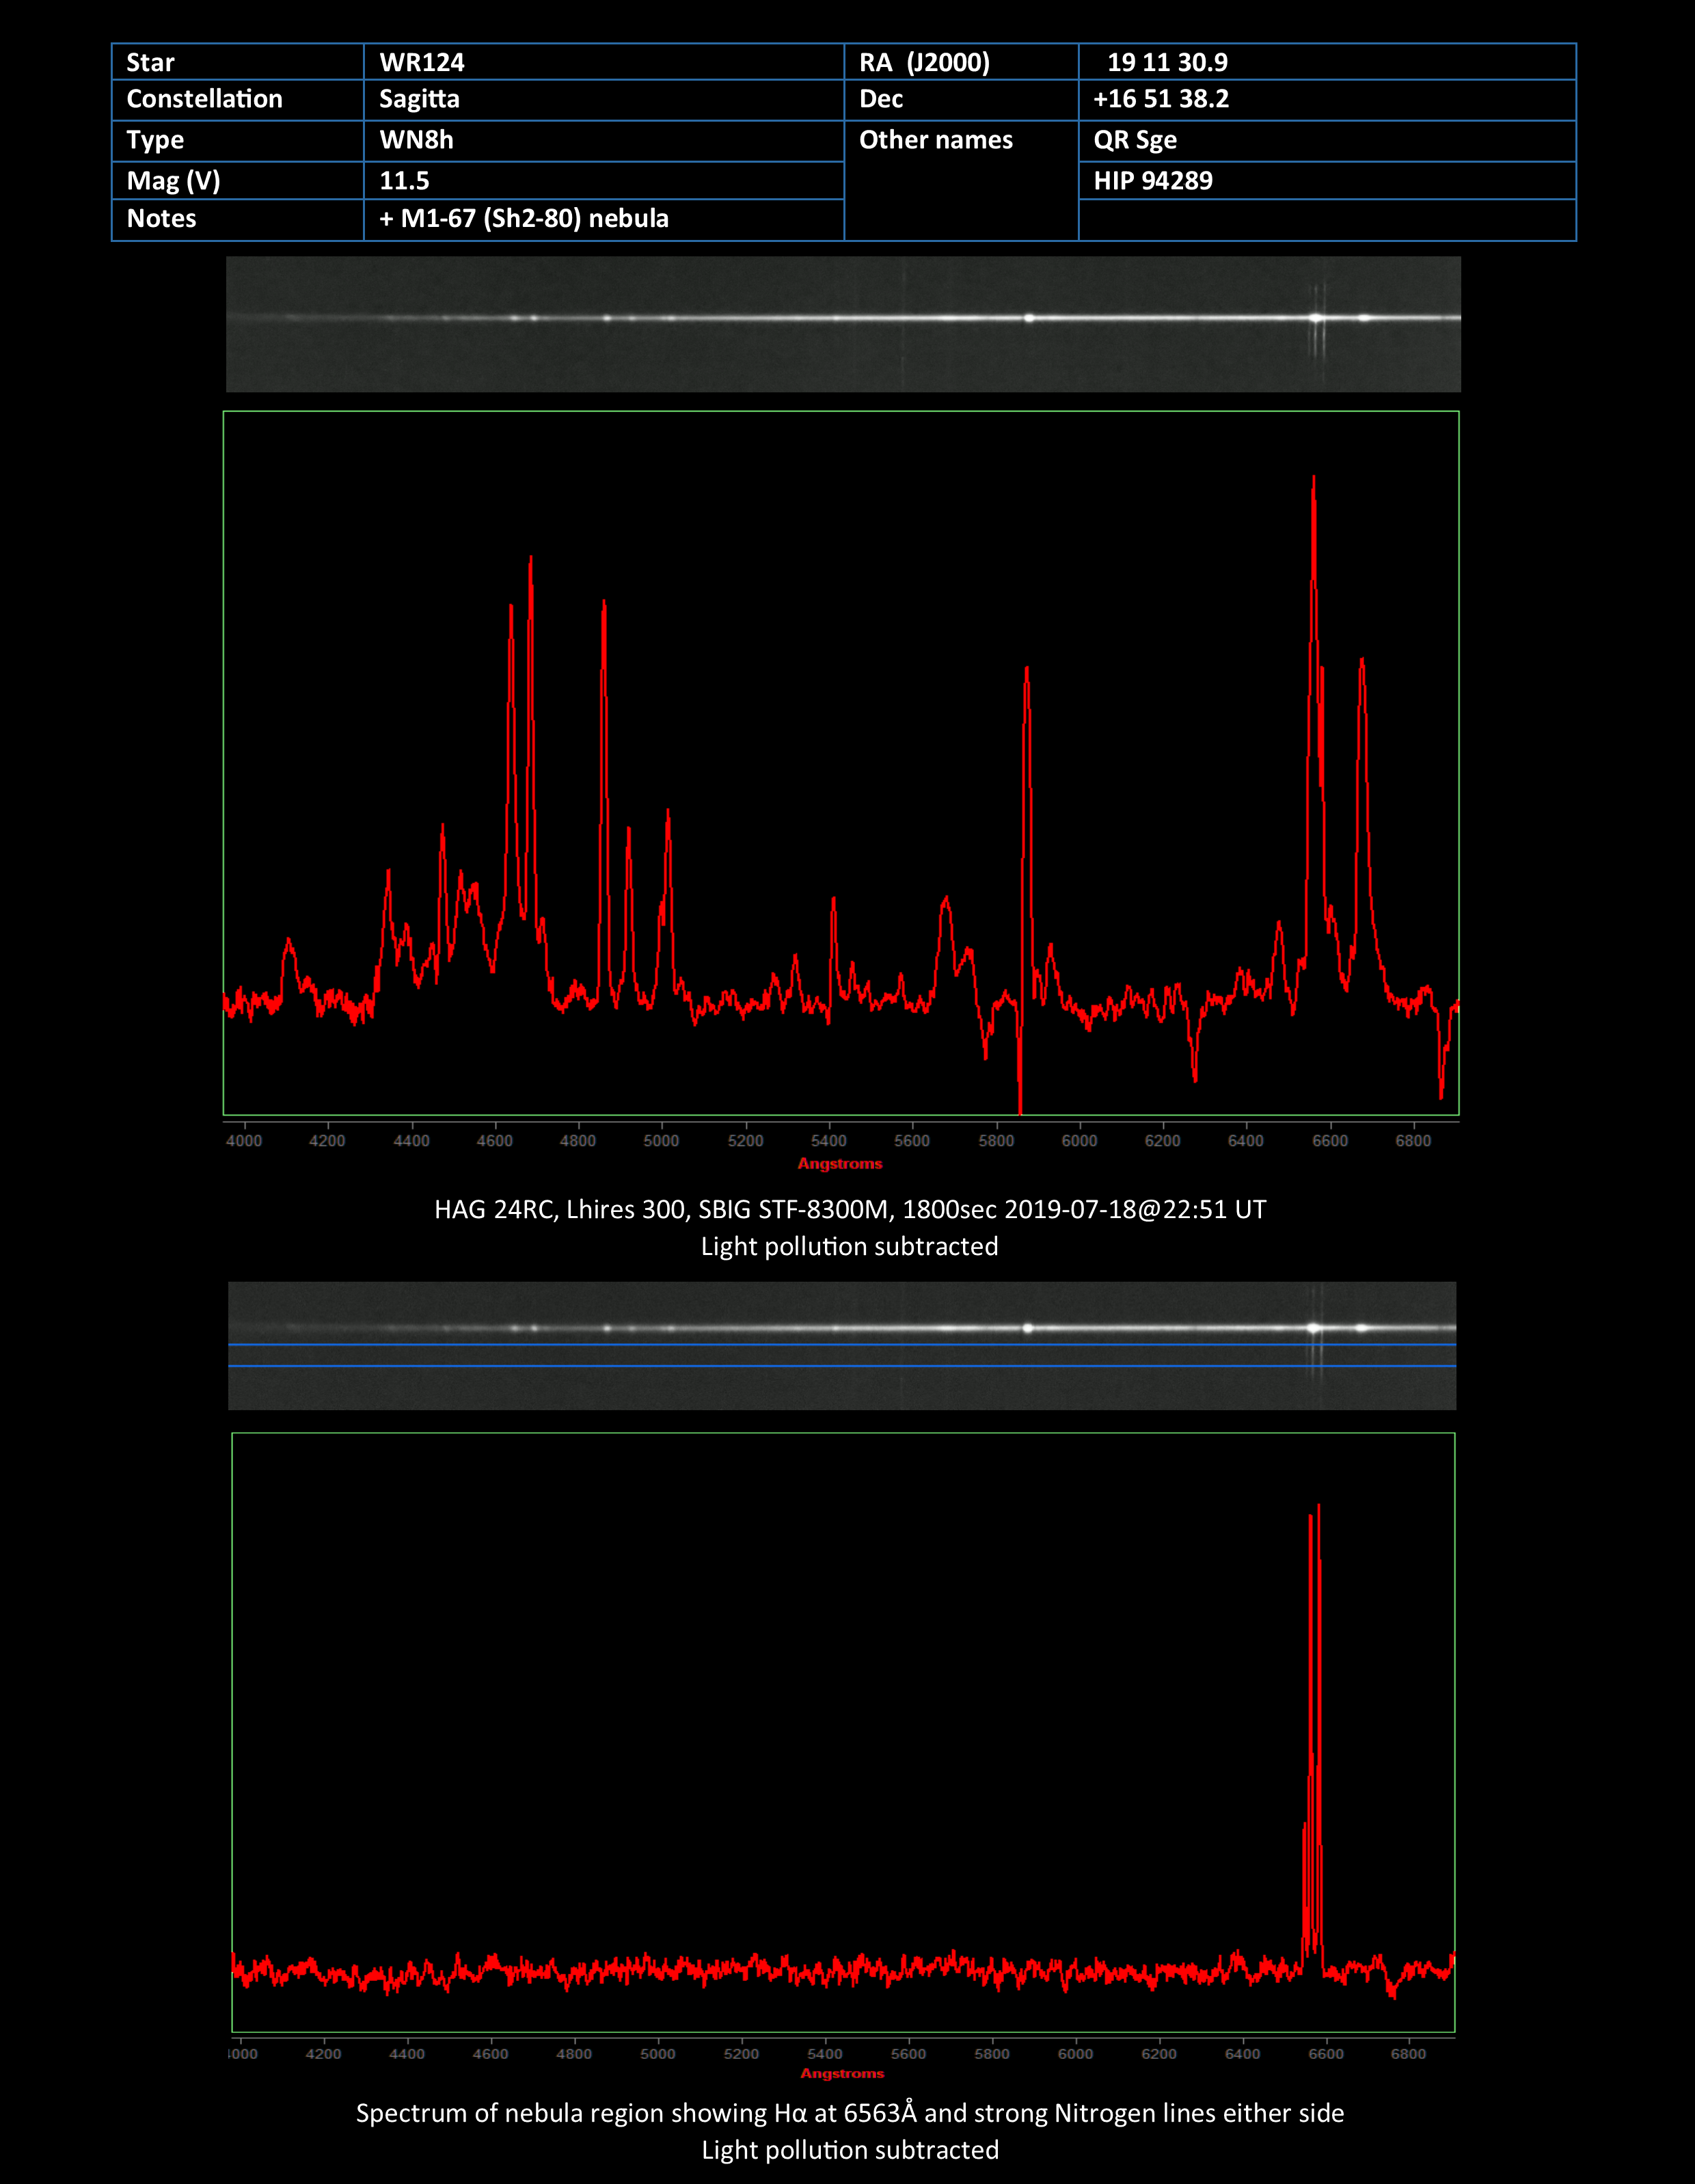
Task: Click the Angstroms label under the top graph
Action: pos(840,1164)
